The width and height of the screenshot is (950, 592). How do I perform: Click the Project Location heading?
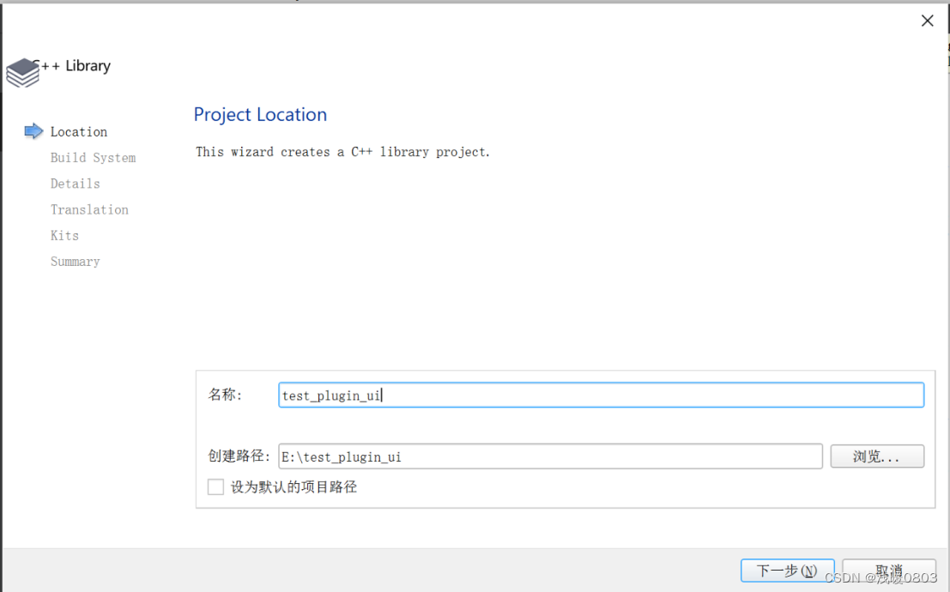[x=260, y=114]
